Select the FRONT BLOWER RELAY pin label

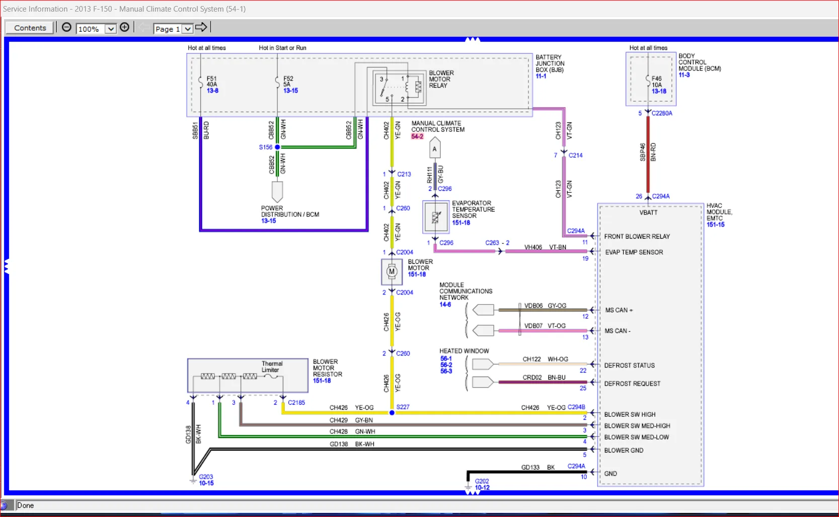point(637,237)
